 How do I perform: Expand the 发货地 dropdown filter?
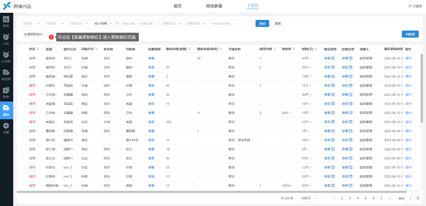[x=31, y=24]
